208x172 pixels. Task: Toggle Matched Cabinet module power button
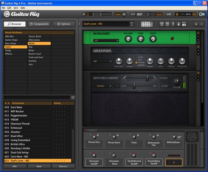(x=198, y=73)
